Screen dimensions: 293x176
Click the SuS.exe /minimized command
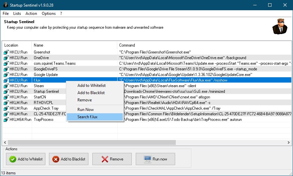[174, 91]
